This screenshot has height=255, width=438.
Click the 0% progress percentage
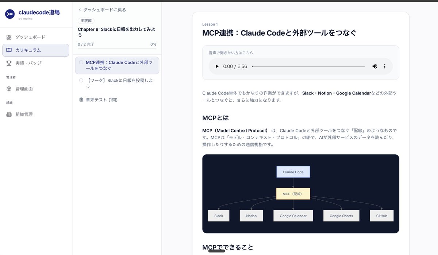tap(153, 44)
